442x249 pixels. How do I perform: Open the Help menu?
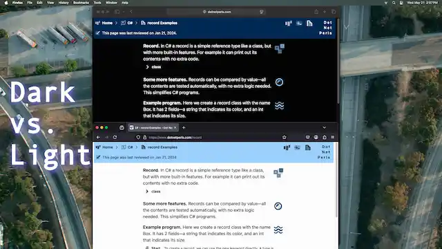[125, 3]
